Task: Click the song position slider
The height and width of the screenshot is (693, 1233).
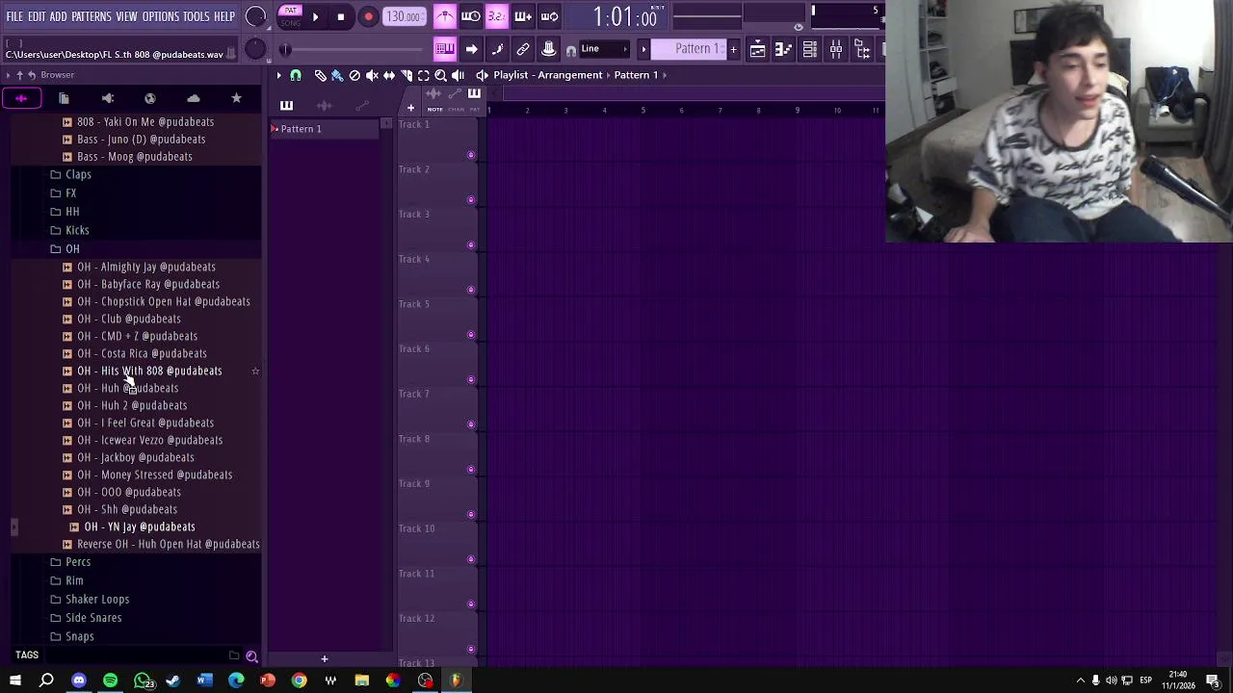Action: coord(354,49)
